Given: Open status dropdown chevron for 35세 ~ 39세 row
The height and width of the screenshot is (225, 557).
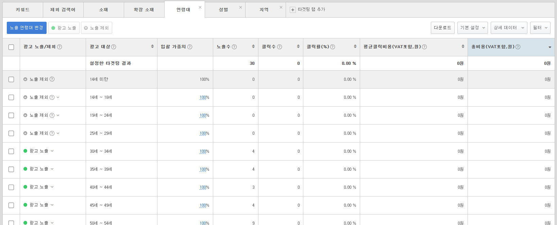Looking at the screenshot, I should pyautogui.click(x=52, y=169).
